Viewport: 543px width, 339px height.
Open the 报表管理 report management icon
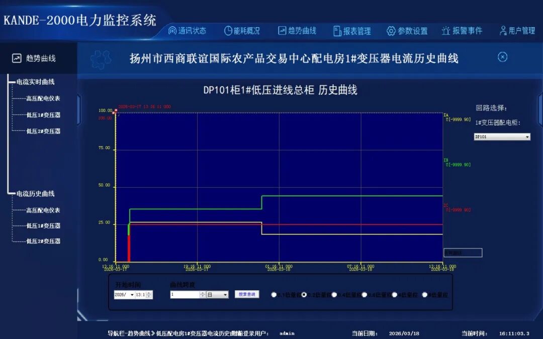[338, 31]
